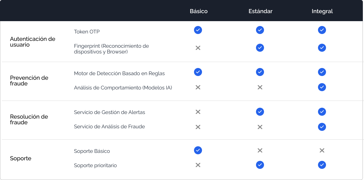This screenshot has height=180, width=364.
Task: Click Análisis de Comportamiento cross under Estándar
Action: pyautogui.click(x=260, y=87)
